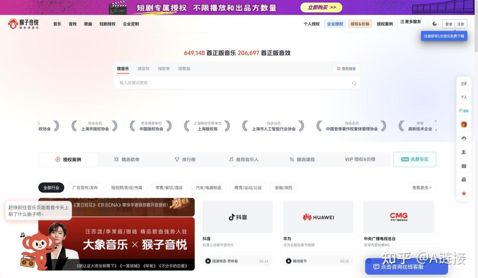Click the 上海版权局 badge
478x278 pixels.
[x=207, y=126]
